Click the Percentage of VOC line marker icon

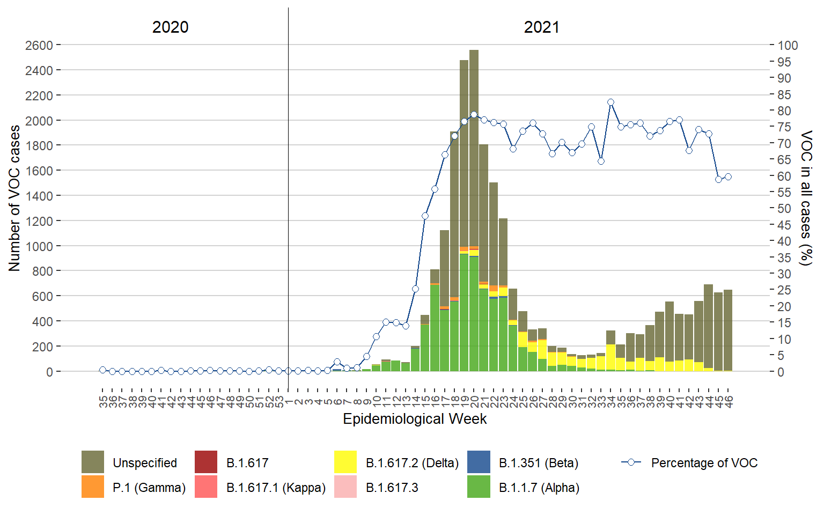pyautogui.click(x=631, y=462)
